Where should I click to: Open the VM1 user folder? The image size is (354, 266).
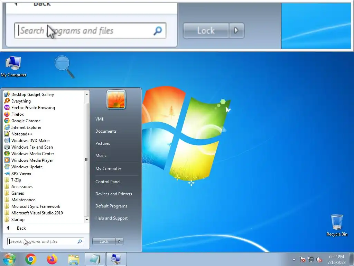pos(99,119)
